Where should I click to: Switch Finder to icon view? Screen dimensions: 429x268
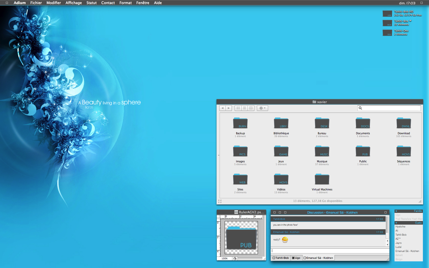tap(238, 108)
